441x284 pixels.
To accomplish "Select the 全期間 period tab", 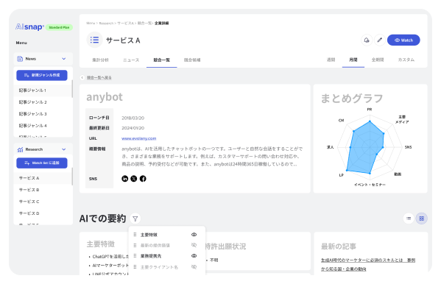I will coord(378,60).
